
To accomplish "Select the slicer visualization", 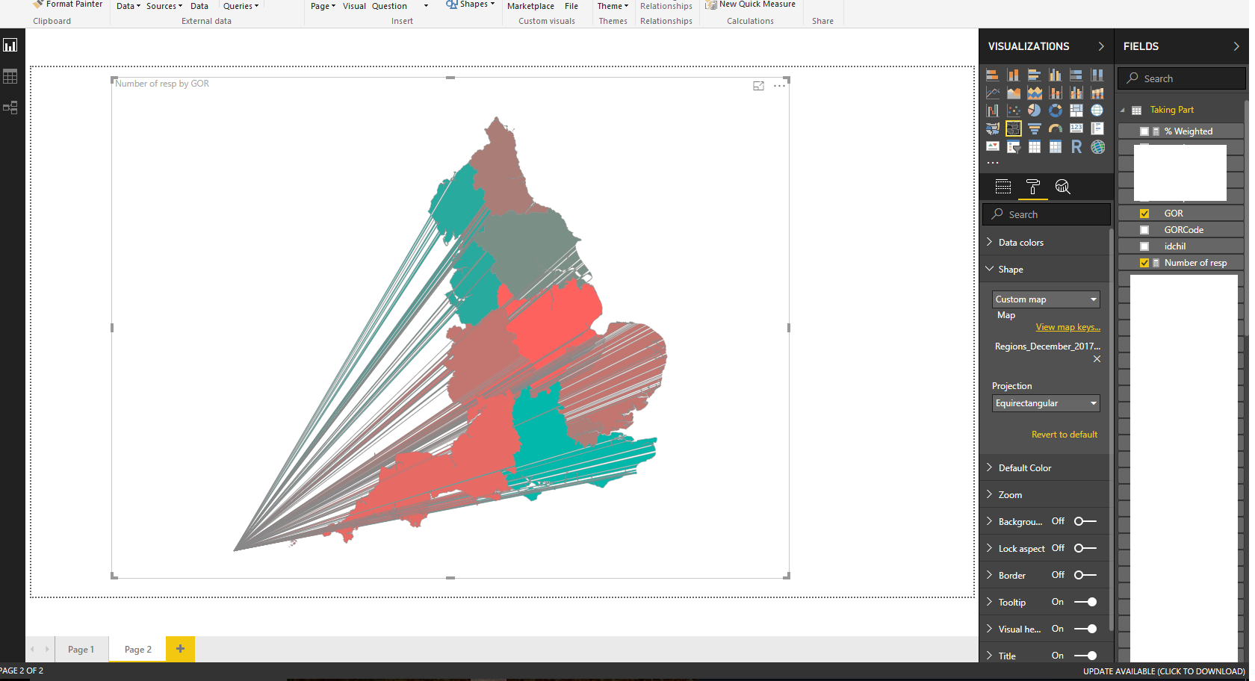I will point(1013,147).
